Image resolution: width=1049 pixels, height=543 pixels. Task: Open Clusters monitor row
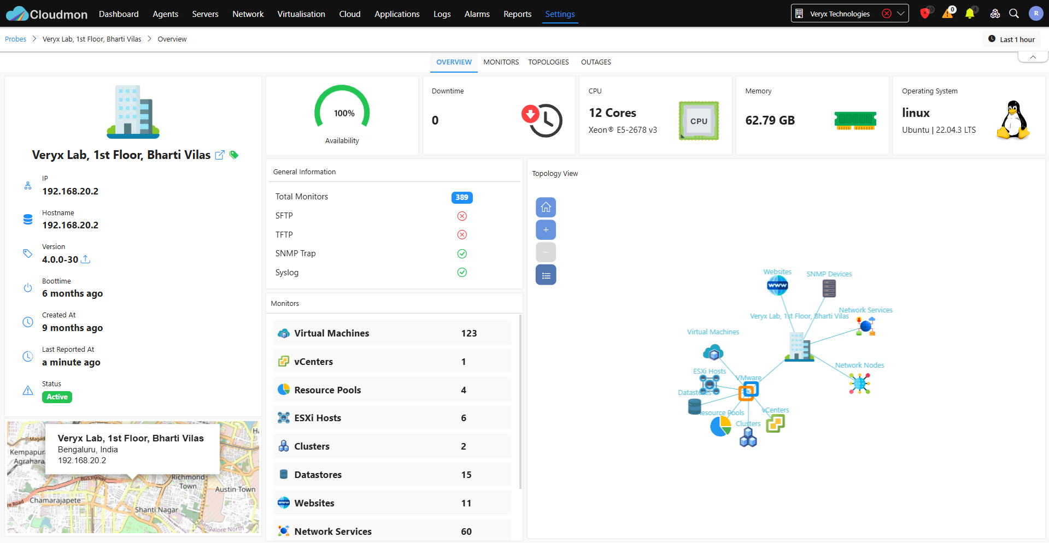coord(392,446)
